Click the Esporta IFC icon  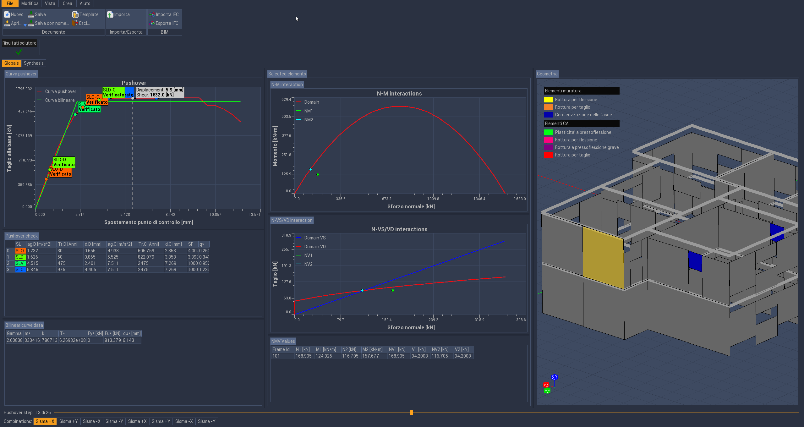tap(152, 23)
